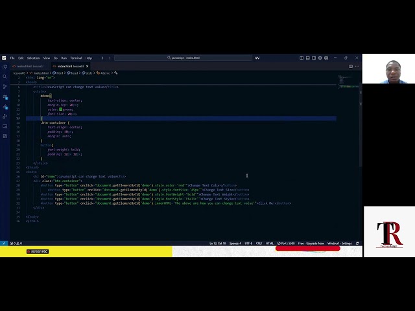This screenshot has width=415, height=311.
Task: Click the .btn-container selector on line 14
Action: click(x=53, y=122)
